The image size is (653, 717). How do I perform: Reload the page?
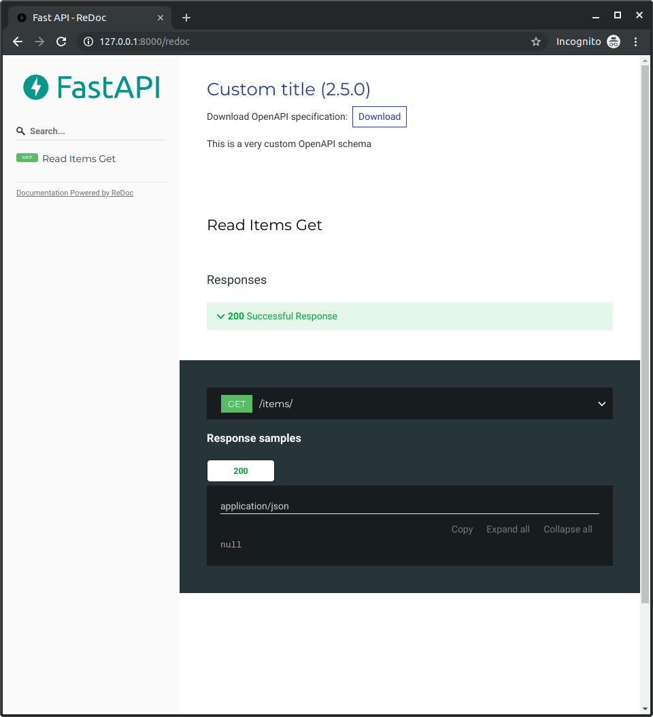point(61,42)
